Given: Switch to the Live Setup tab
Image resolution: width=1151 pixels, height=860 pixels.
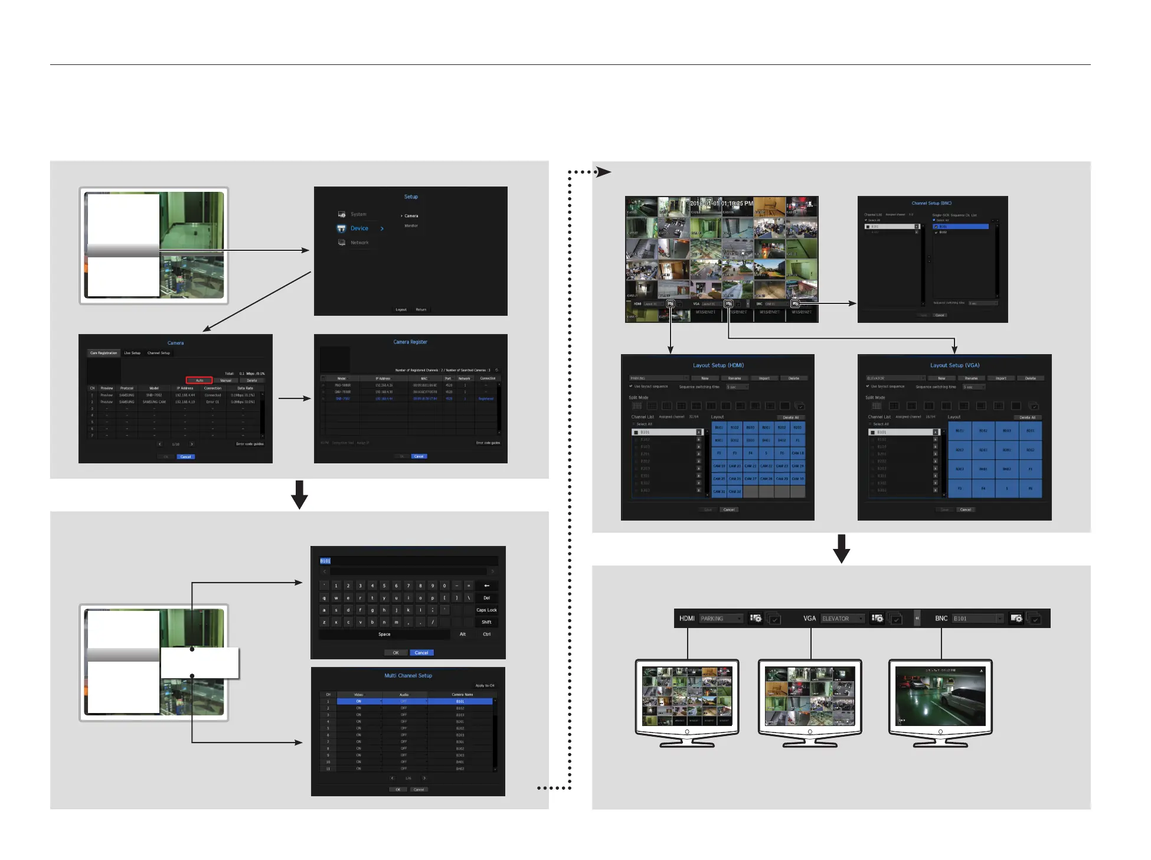Looking at the screenshot, I should pos(132,353).
